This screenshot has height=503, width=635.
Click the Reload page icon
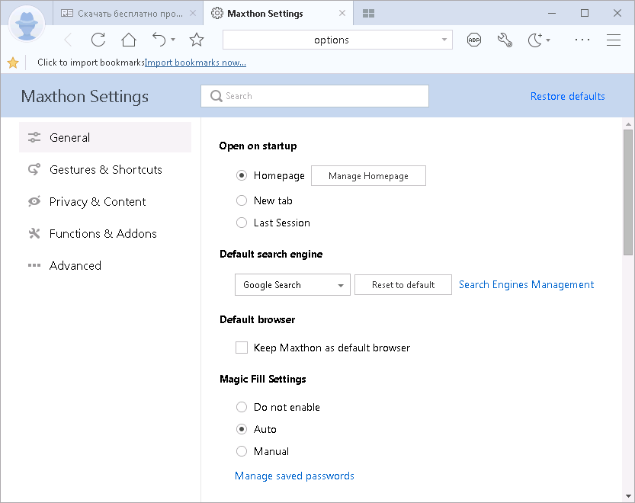98,40
